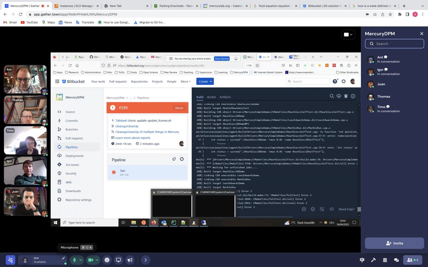The width and height of the screenshot is (428, 267).
Task: Click the build log search magnifier icon
Action: 332,96
